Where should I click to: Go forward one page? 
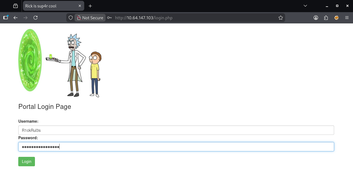(25, 18)
